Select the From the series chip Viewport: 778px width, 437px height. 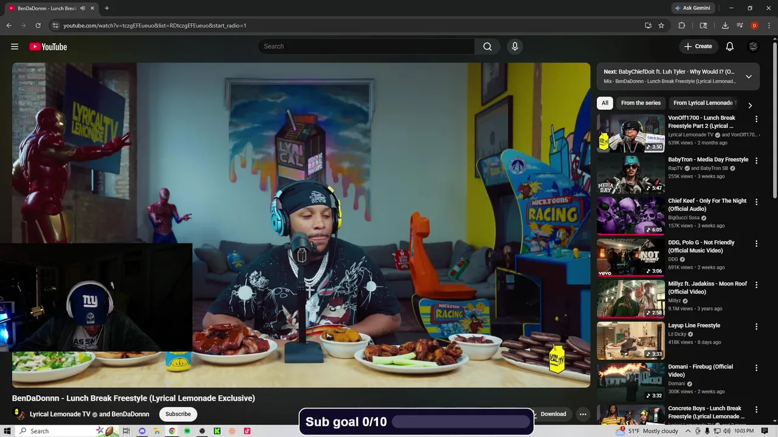point(641,103)
